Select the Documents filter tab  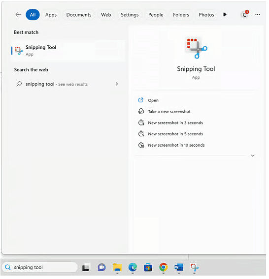tap(79, 15)
